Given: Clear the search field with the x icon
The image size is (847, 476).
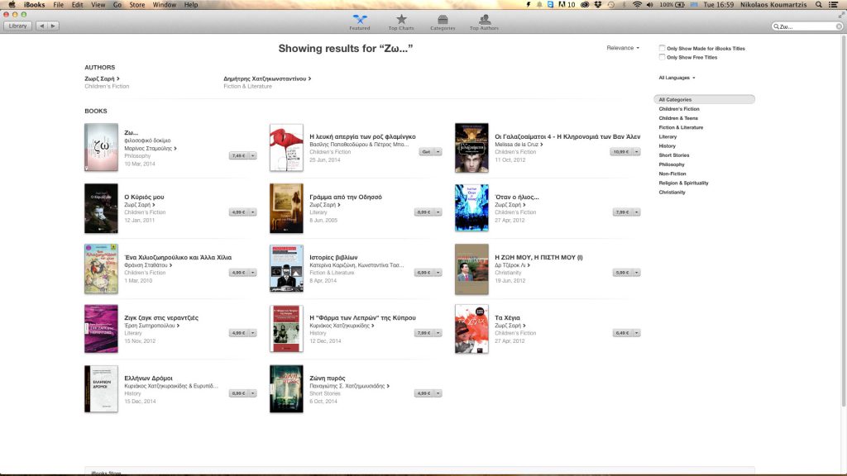Looking at the screenshot, I should click(x=839, y=26).
